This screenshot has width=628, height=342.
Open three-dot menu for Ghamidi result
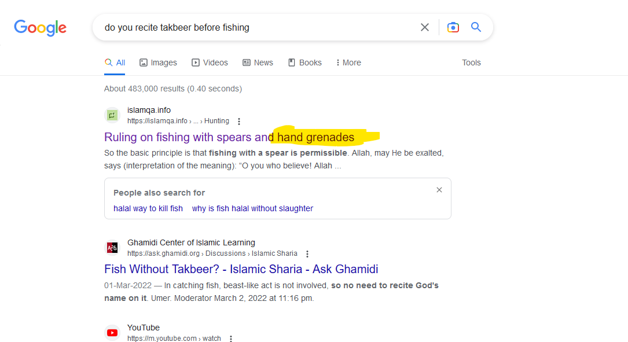pyautogui.click(x=307, y=254)
